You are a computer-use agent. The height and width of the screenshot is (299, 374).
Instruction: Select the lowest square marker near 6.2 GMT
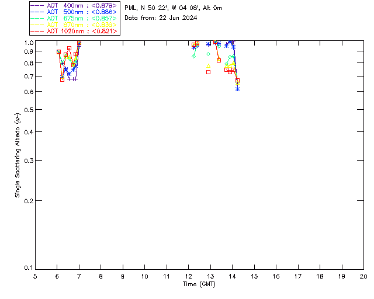(x=62, y=79)
